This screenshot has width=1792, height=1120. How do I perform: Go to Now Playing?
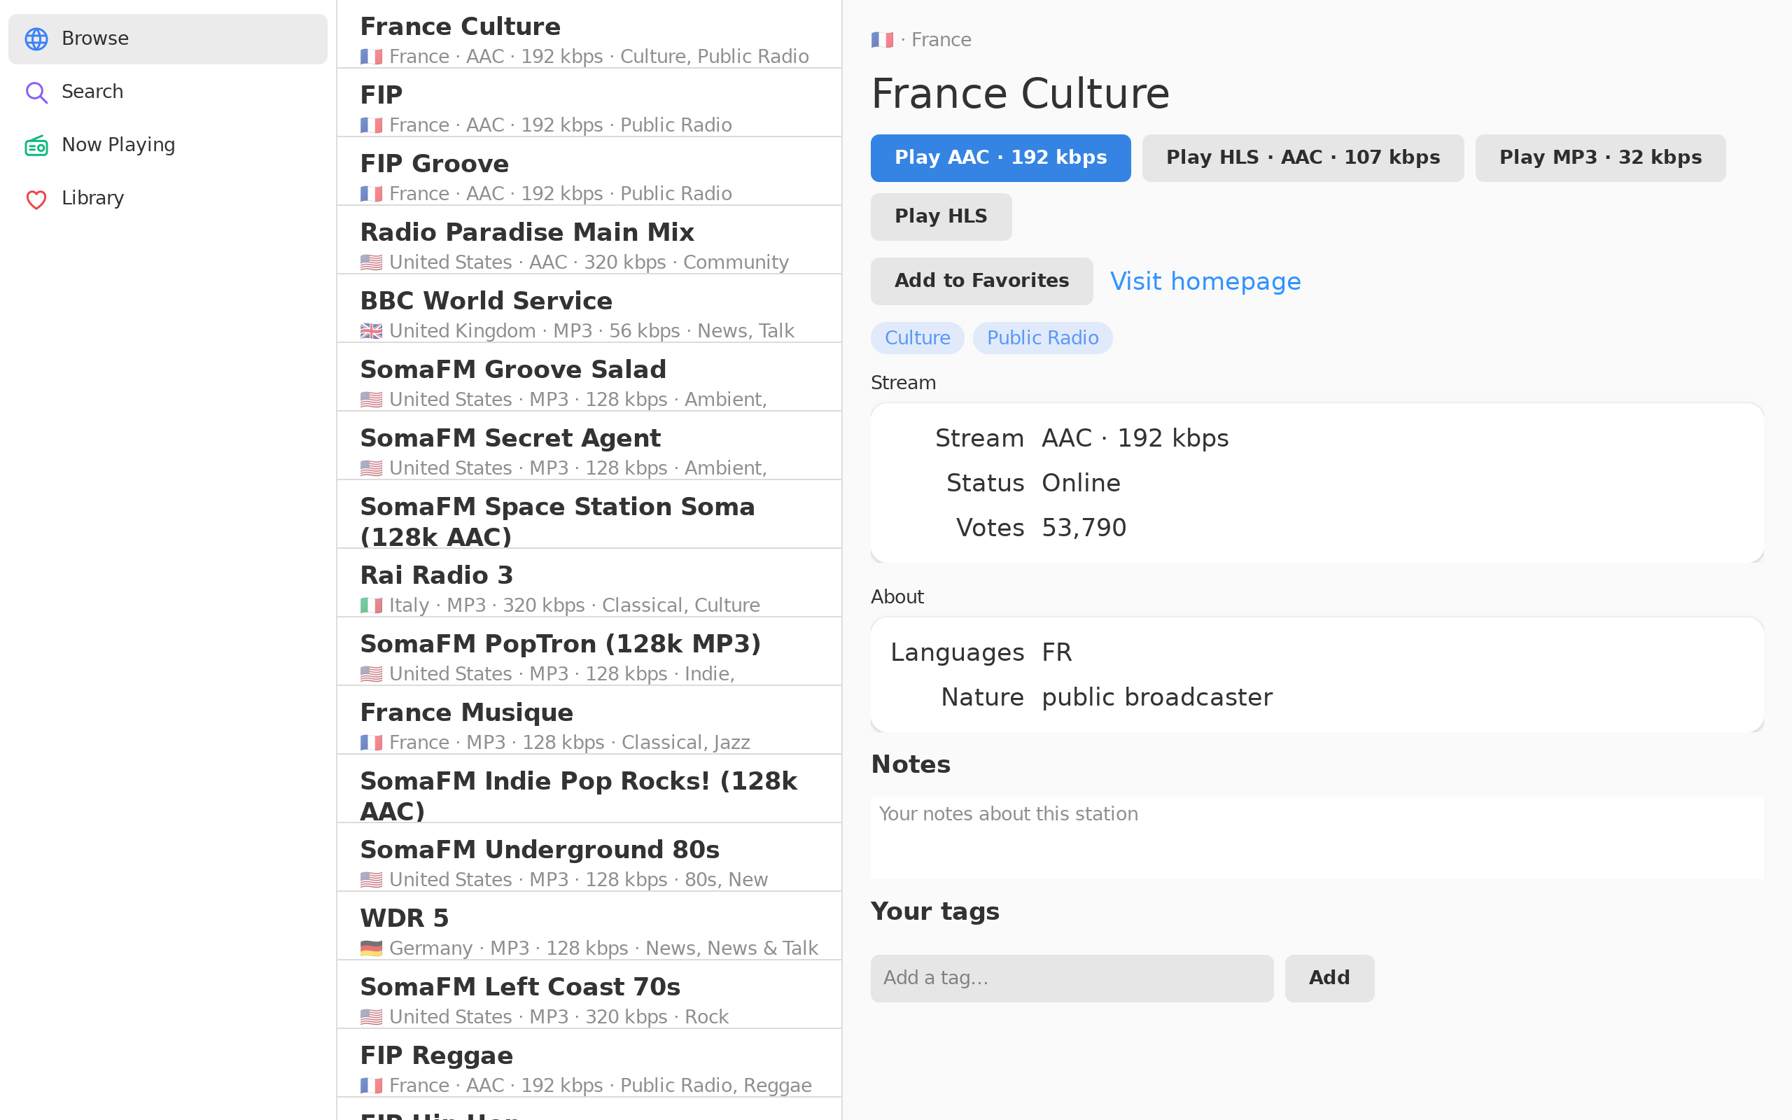(x=167, y=145)
